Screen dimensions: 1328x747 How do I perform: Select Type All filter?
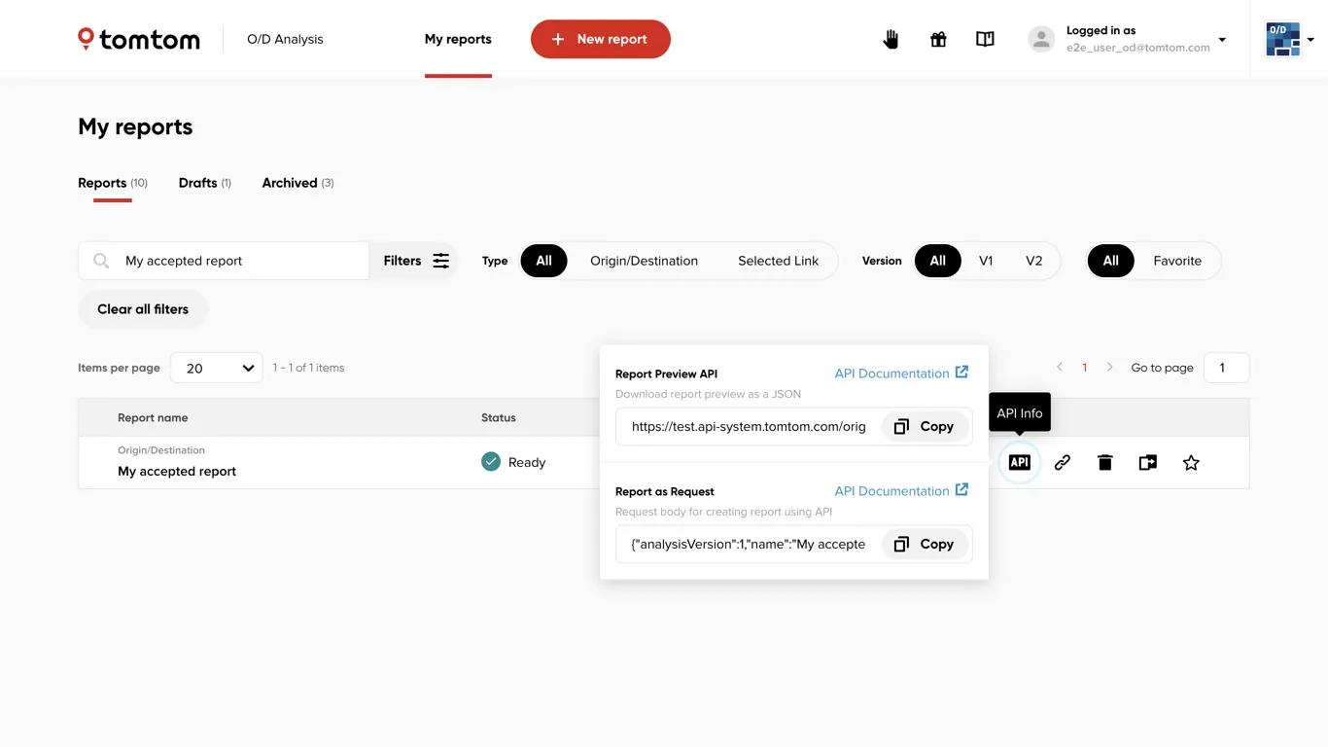[543, 261]
